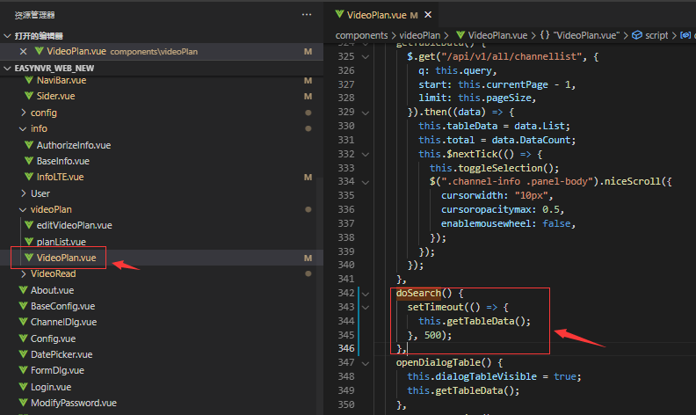Open NaviBar.vue file
This screenshot has height=415, width=696.
click(62, 80)
